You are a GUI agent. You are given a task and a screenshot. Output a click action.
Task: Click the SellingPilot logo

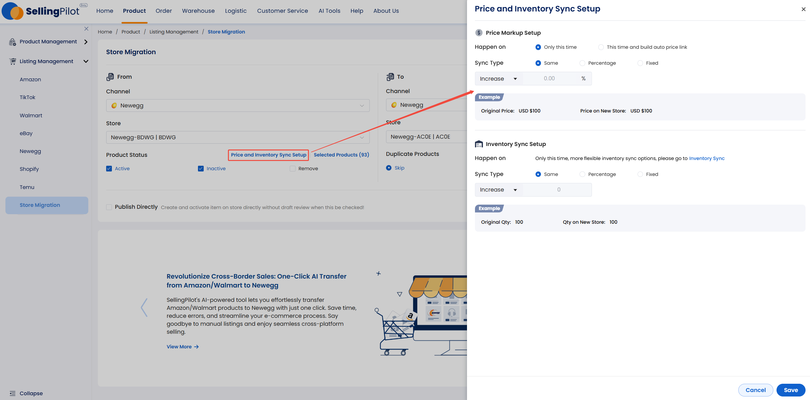(x=44, y=11)
